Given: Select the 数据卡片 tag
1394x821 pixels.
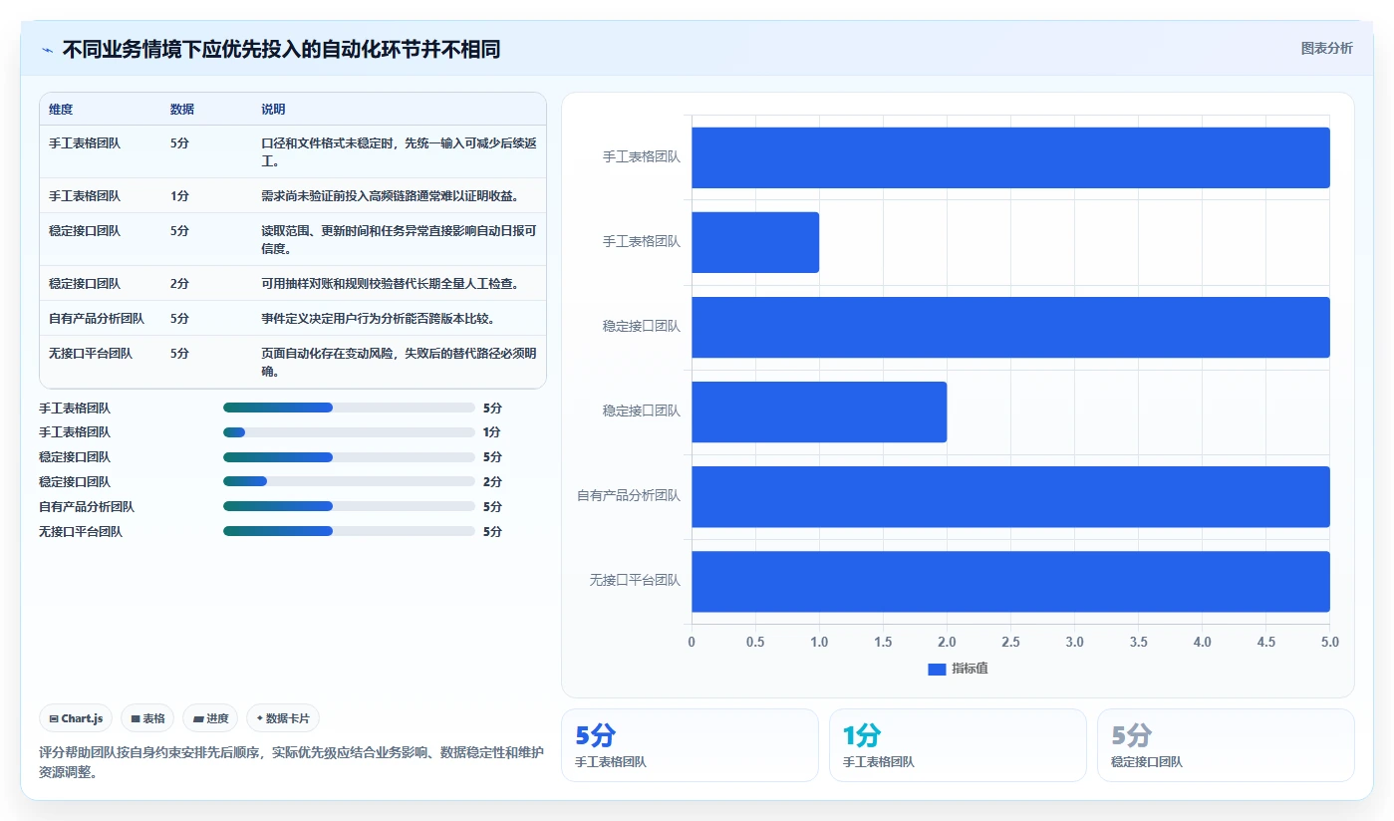Looking at the screenshot, I should click(283, 718).
